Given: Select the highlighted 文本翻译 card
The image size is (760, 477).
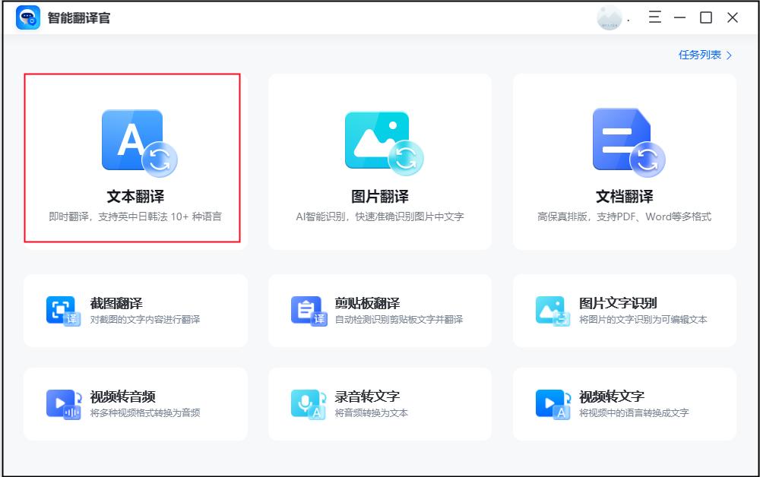Looking at the screenshot, I should tap(135, 160).
